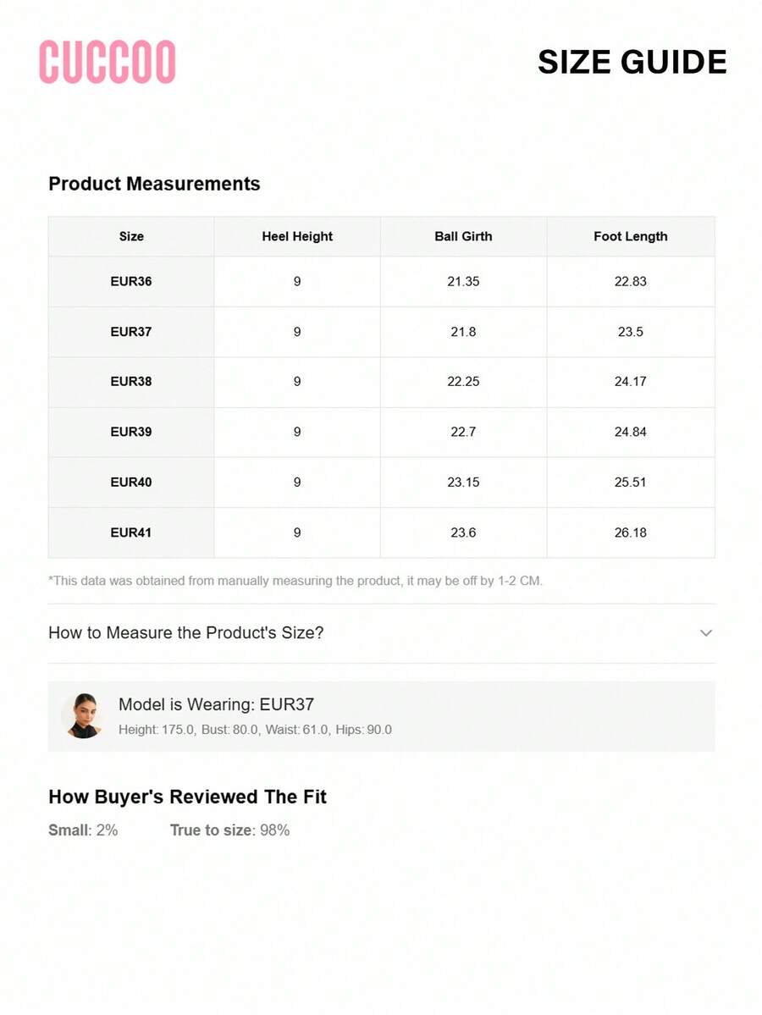Select the EUR37 size row

click(x=381, y=332)
